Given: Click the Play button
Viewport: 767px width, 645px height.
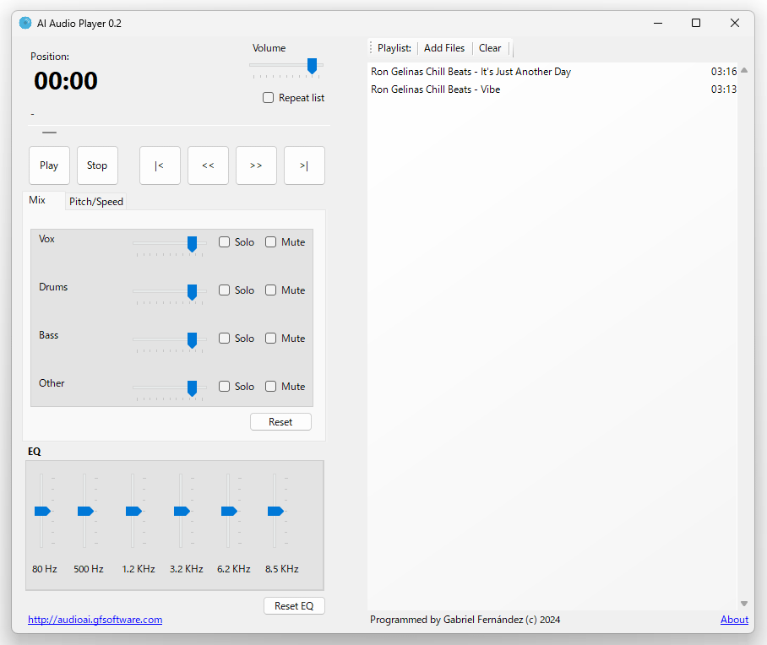Looking at the screenshot, I should [49, 165].
